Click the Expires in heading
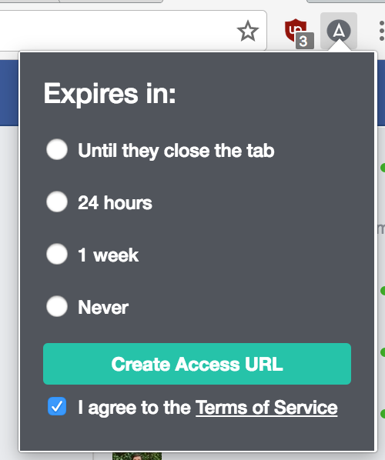 coord(109,94)
